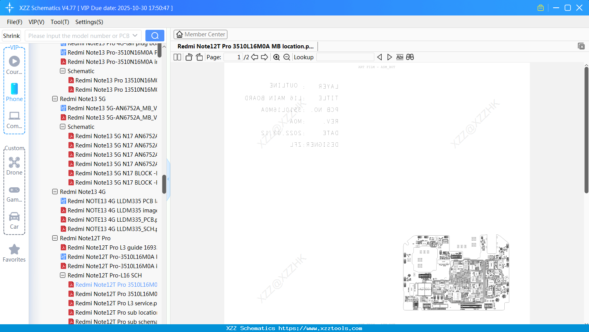
Task: Click the yellow bag icon in the title bar
Action: point(541,8)
